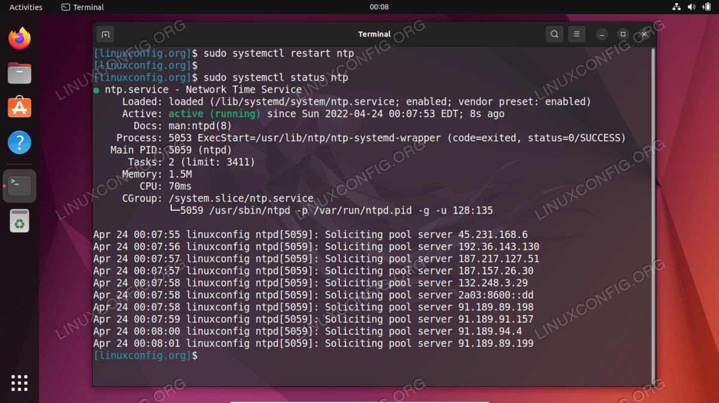This screenshot has height=403, width=719.
Task: Minimize the Terminal window
Action: 602,35
